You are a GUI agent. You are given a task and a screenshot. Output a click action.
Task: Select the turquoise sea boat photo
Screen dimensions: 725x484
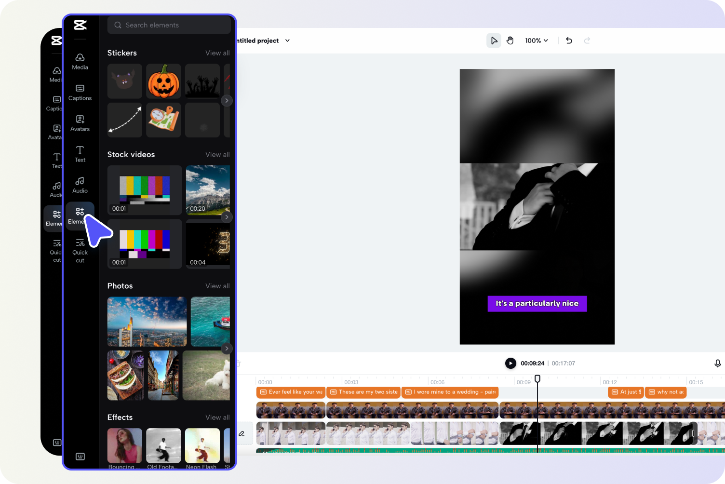coord(210,322)
